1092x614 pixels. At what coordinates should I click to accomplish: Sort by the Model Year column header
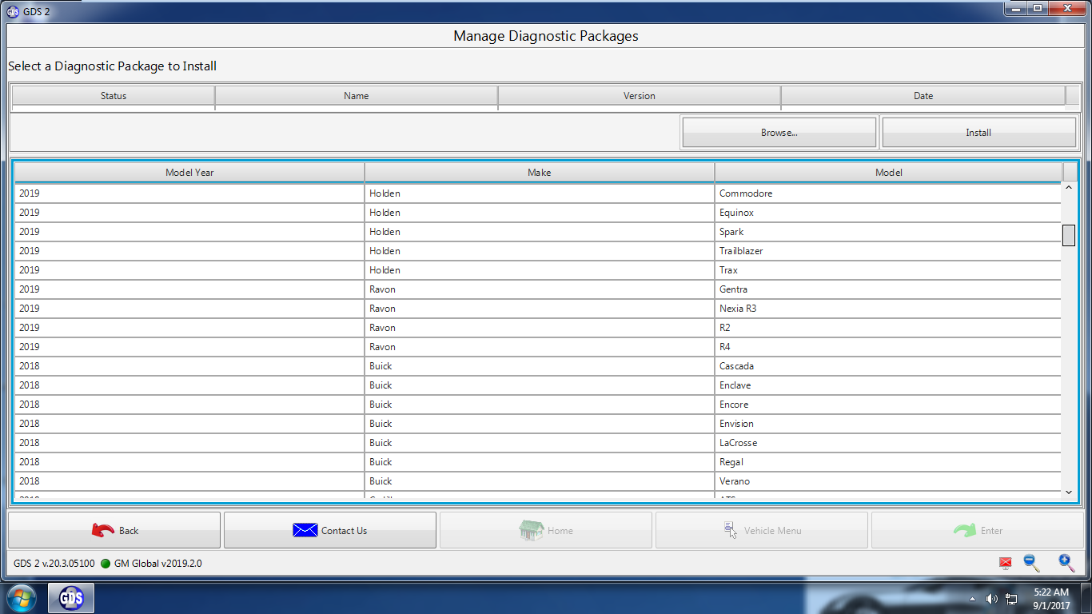(189, 172)
